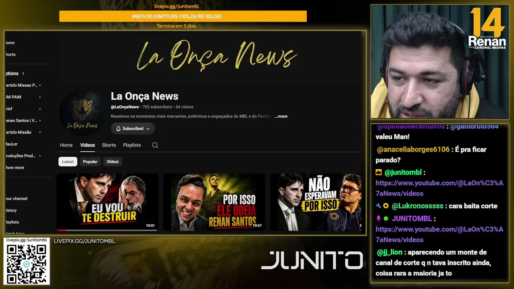Open the NÃO ESPERAVAM POR ISSO video thumbnail
This screenshot has width=514, height=289.
click(316, 202)
